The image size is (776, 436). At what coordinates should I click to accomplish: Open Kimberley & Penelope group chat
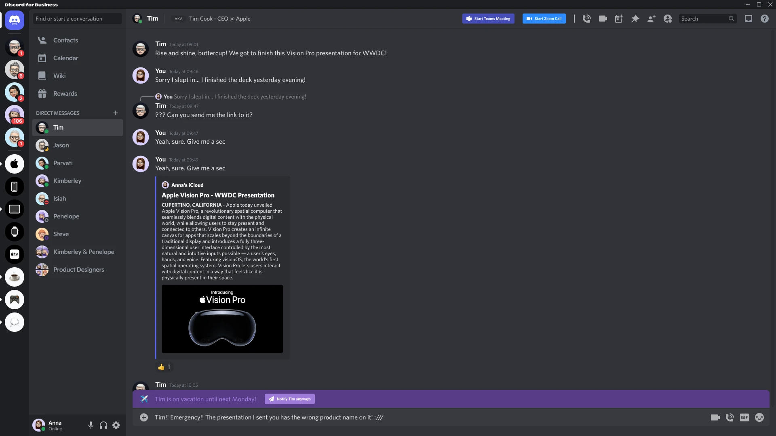click(x=78, y=252)
